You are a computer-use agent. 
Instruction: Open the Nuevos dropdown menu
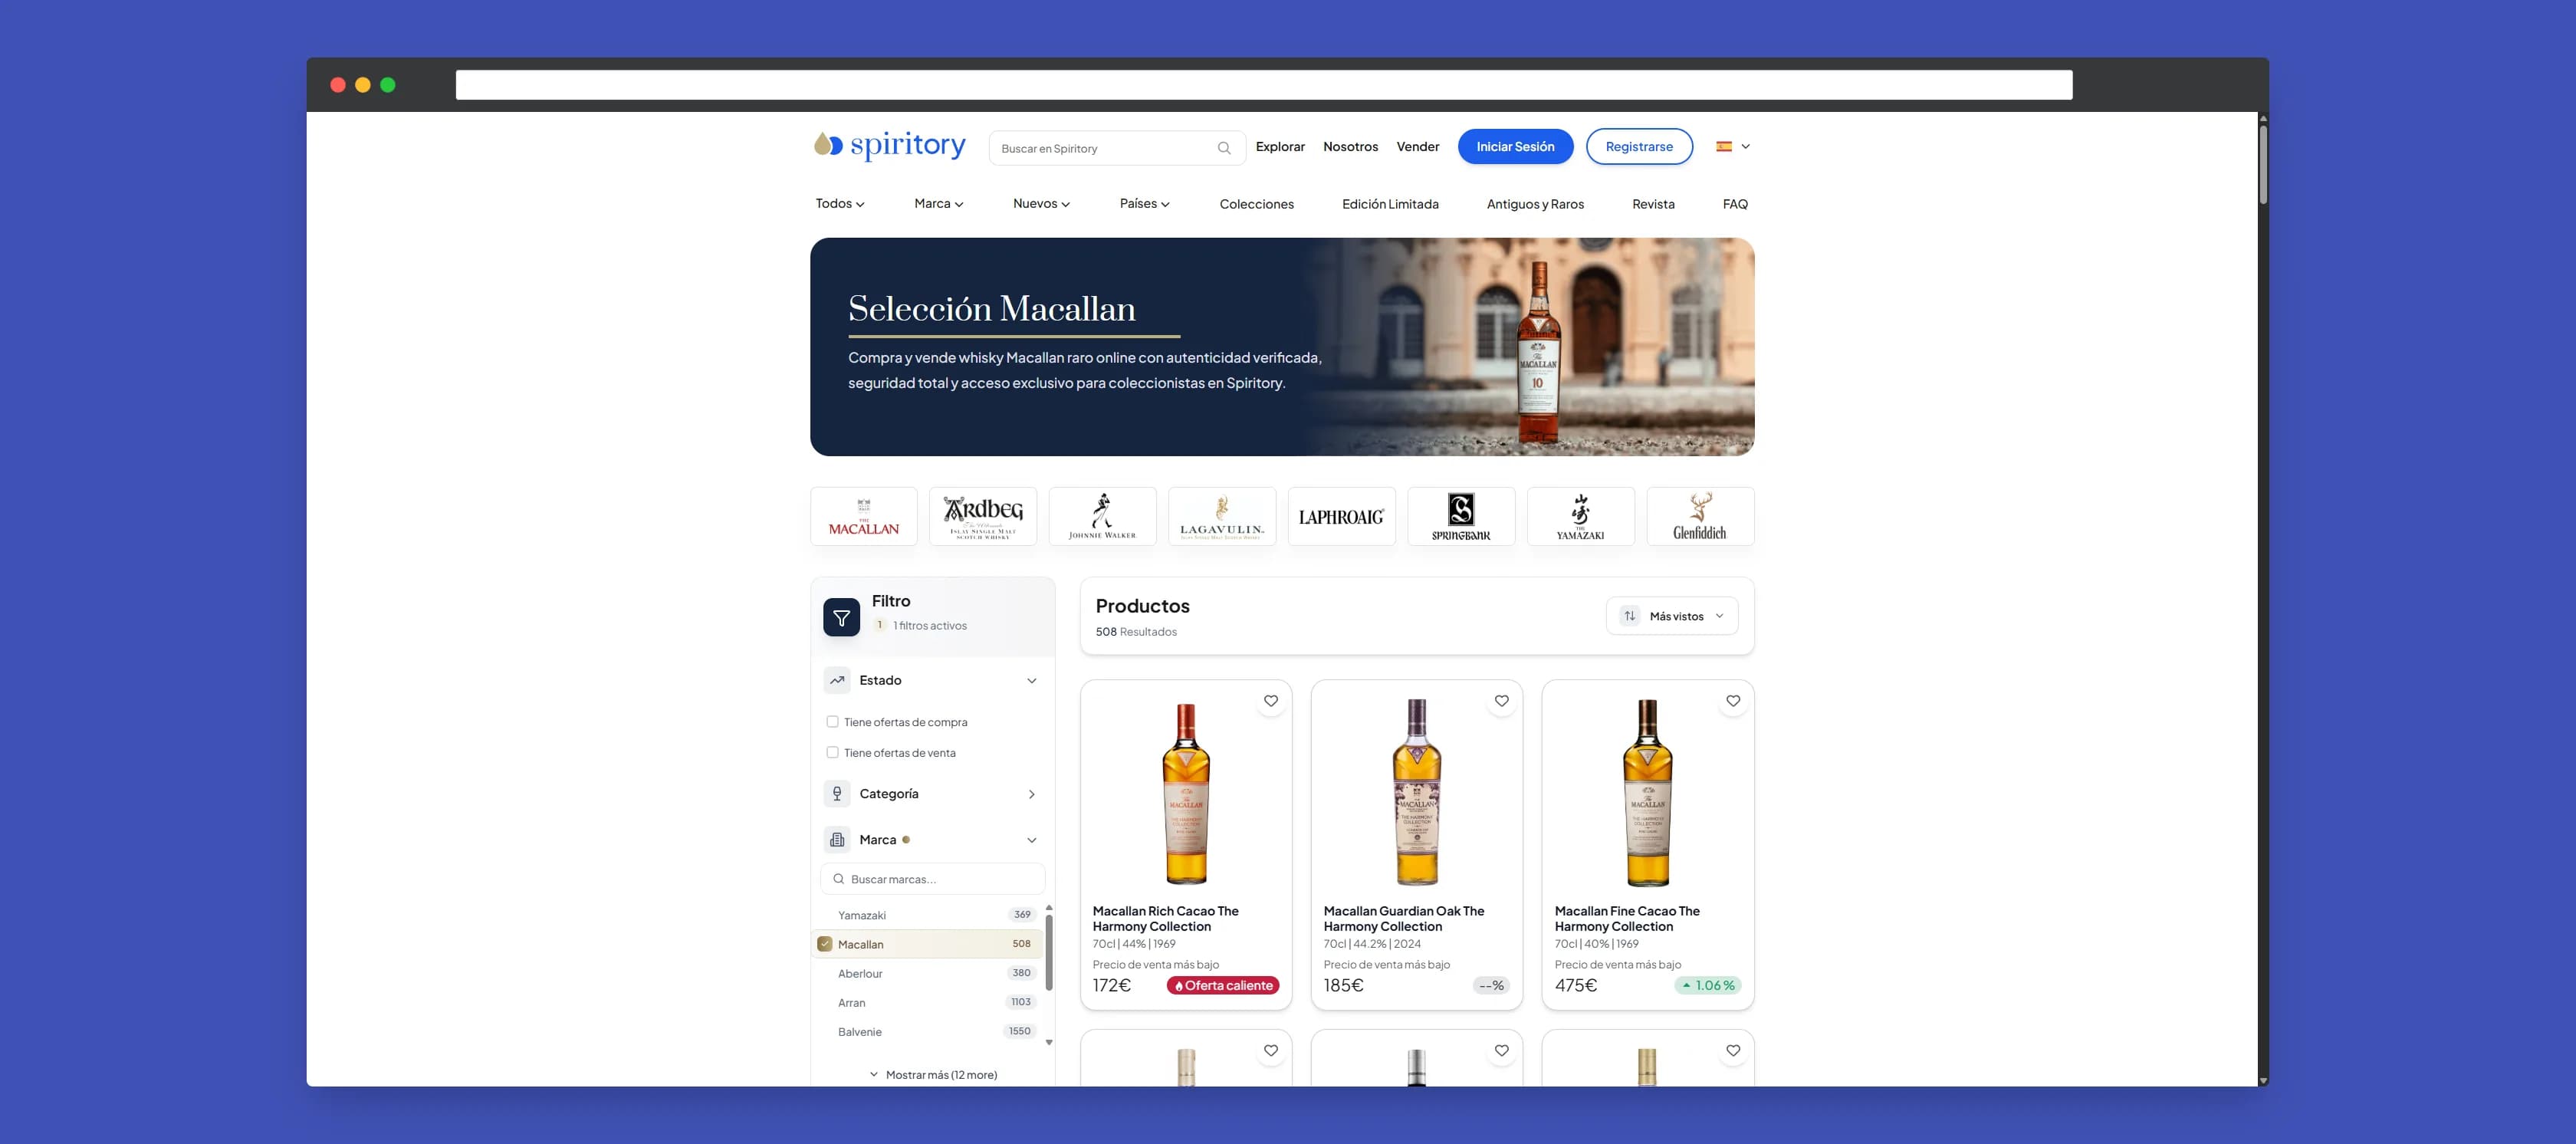point(1041,204)
